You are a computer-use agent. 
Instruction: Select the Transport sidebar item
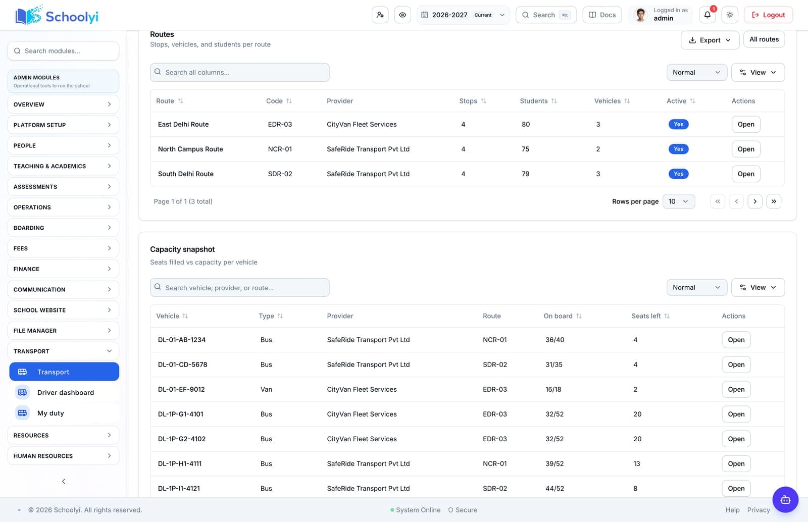point(64,372)
